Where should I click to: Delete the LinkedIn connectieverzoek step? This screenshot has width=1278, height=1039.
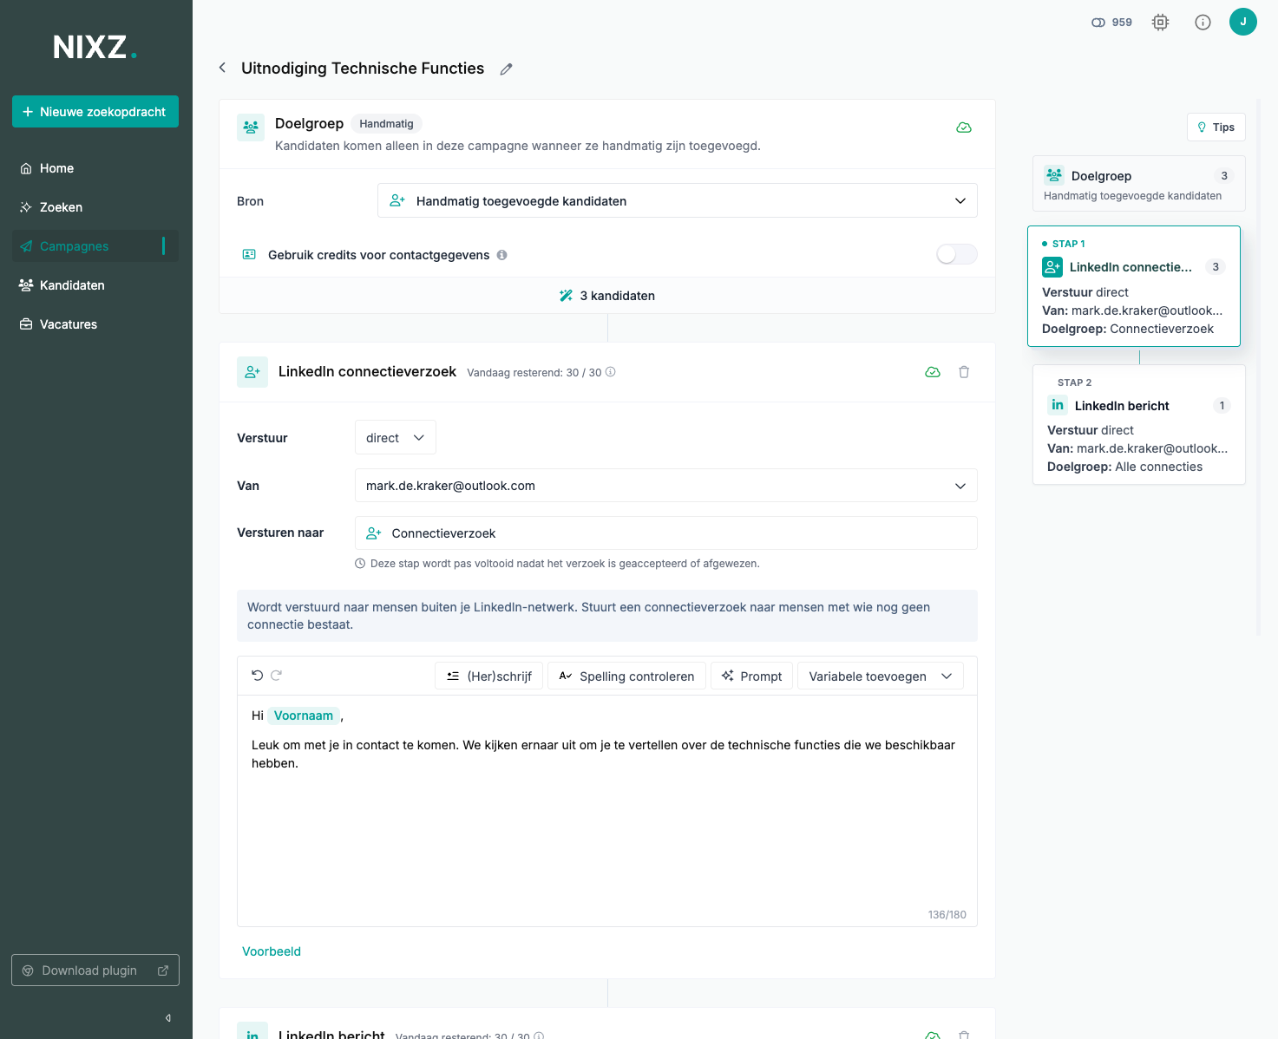(964, 372)
